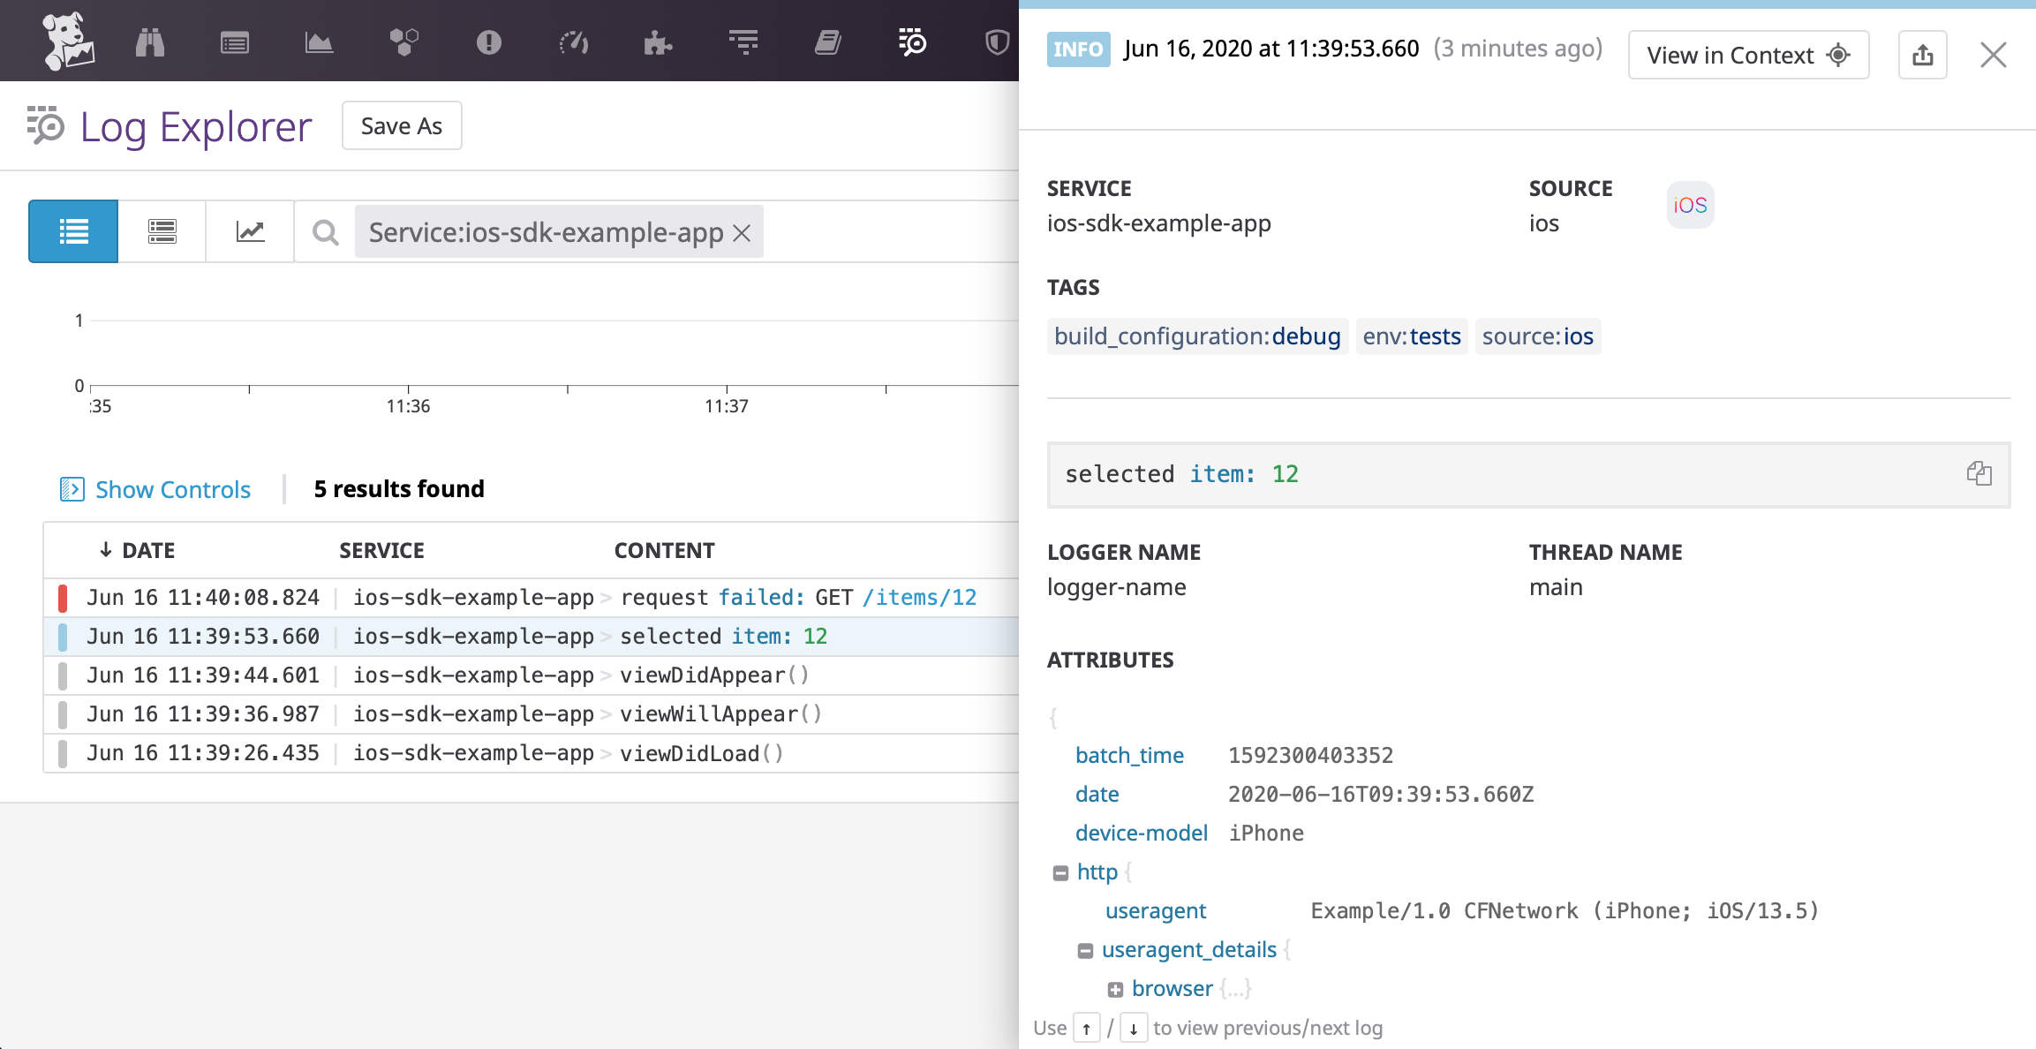Open Integrations via the puzzle piece icon
Image resolution: width=2036 pixels, height=1049 pixels.
[660, 41]
